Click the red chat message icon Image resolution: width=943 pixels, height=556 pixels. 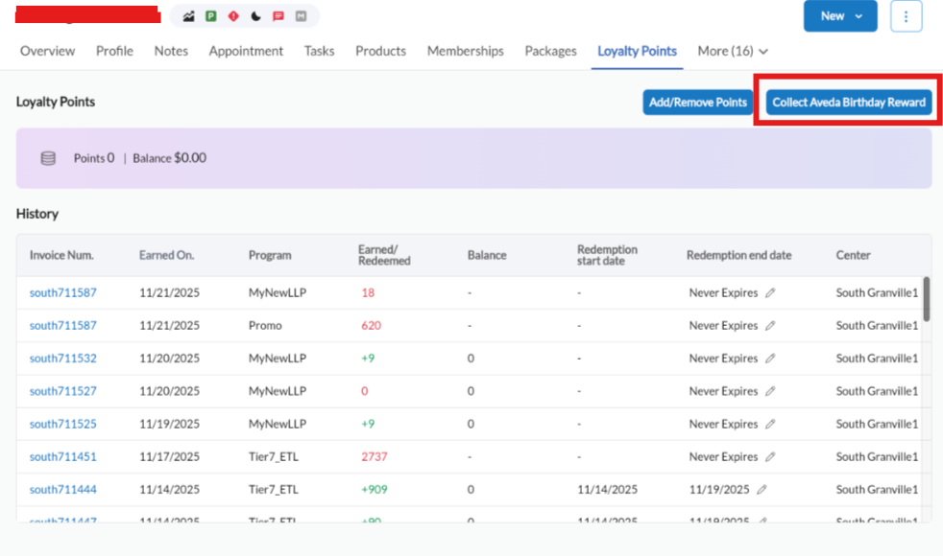[x=278, y=16]
